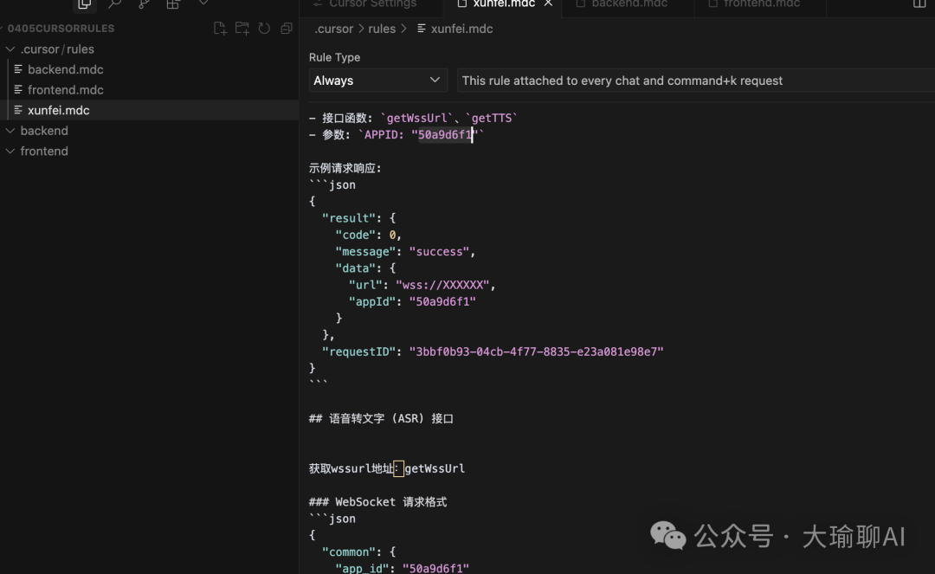Open the Rule Type dropdown showing Always
The width and height of the screenshot is (935, 574).
pos(378,81)
